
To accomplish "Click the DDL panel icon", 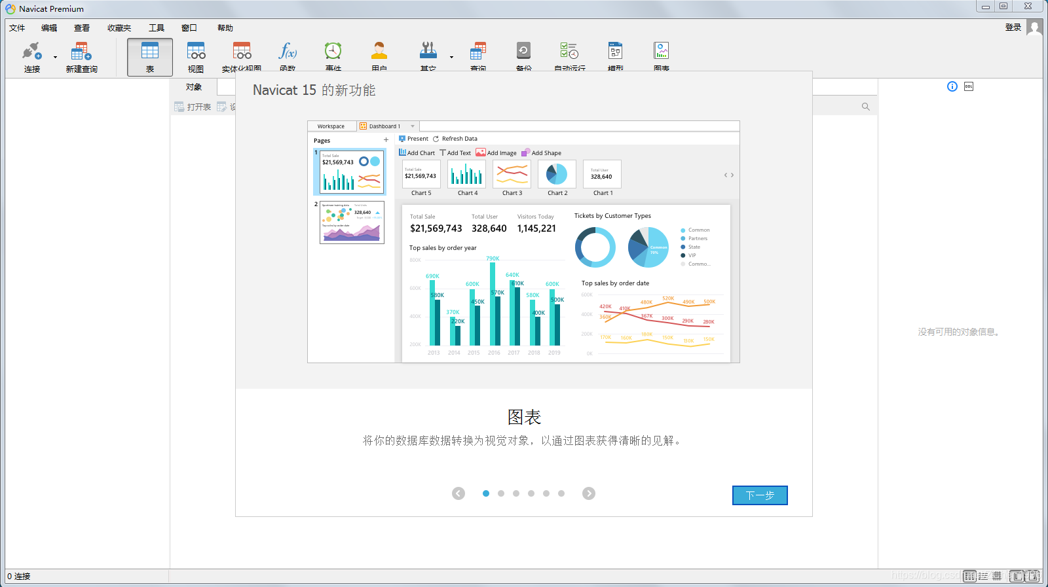I will (969, 86).
